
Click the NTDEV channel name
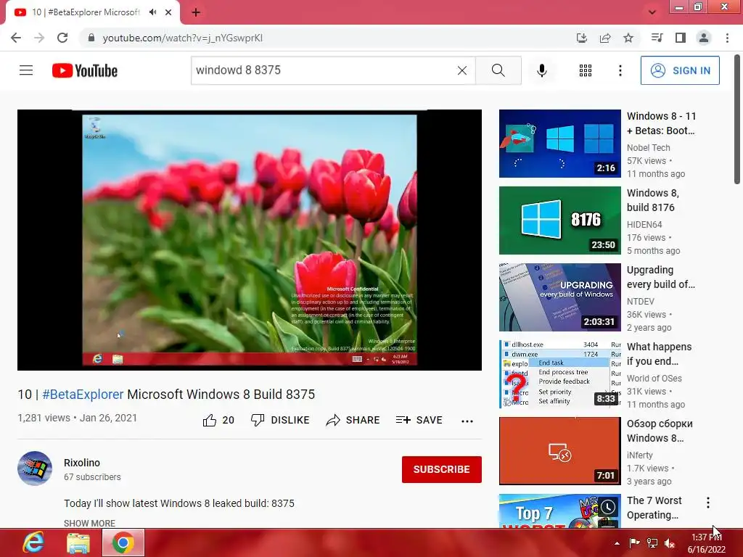coord(641,301)
